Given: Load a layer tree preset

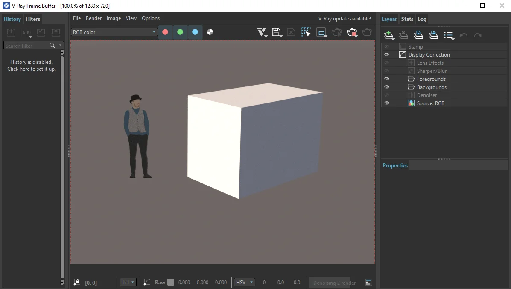Looking at the screenshot, I should 433,35.
